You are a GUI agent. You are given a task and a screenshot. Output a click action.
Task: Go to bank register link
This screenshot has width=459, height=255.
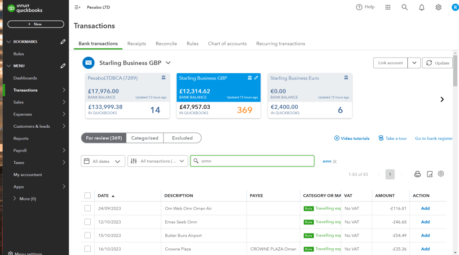click(x=434, y=139)
